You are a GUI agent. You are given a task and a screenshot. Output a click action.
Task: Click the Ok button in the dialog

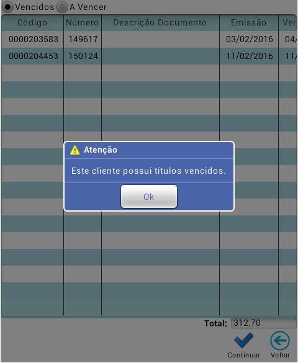point(149,197)
